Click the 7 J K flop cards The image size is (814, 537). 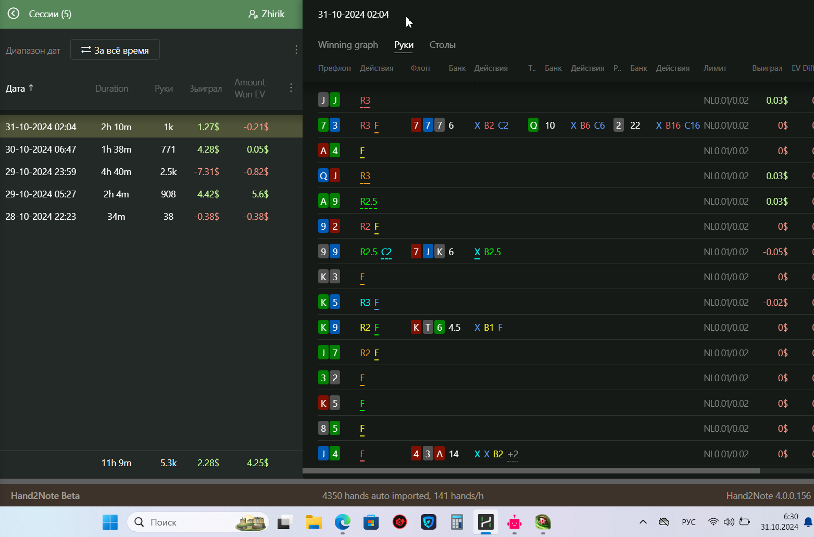click(x=428, y=252)
